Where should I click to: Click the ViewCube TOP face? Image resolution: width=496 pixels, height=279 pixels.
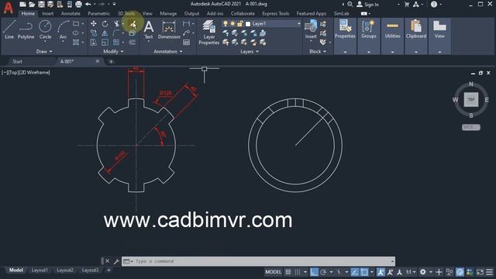(471, 100)
